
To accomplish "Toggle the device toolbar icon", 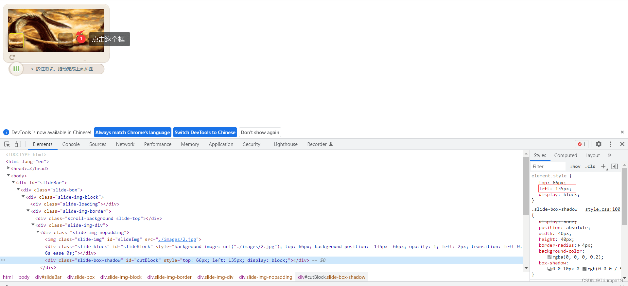I will click(18, 144).
